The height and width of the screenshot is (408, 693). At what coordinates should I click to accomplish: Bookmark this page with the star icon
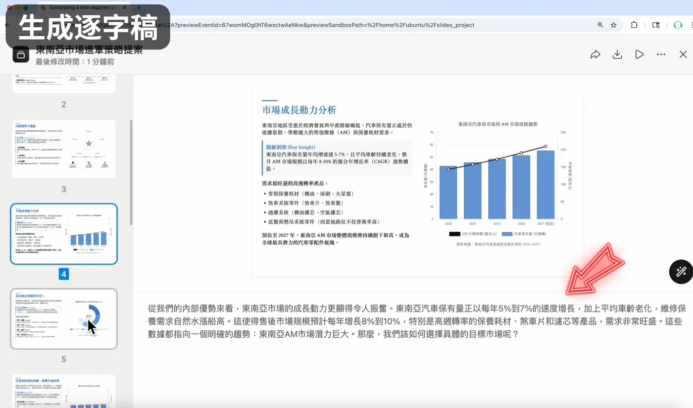point(614,25)
